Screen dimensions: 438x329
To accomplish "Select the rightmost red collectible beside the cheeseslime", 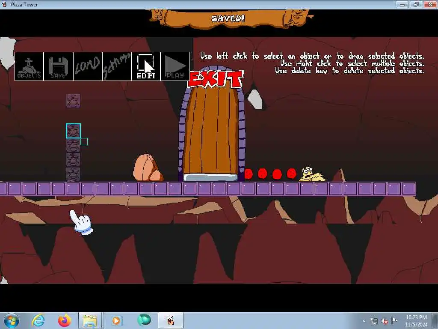I will pos(291,173).
